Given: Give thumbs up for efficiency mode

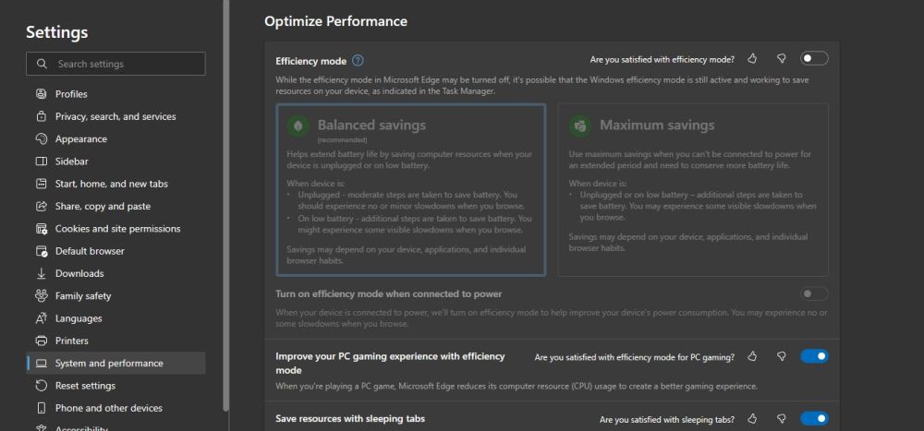Looking at the screenshot, I should pyautogui.click(x=752, y=59).
